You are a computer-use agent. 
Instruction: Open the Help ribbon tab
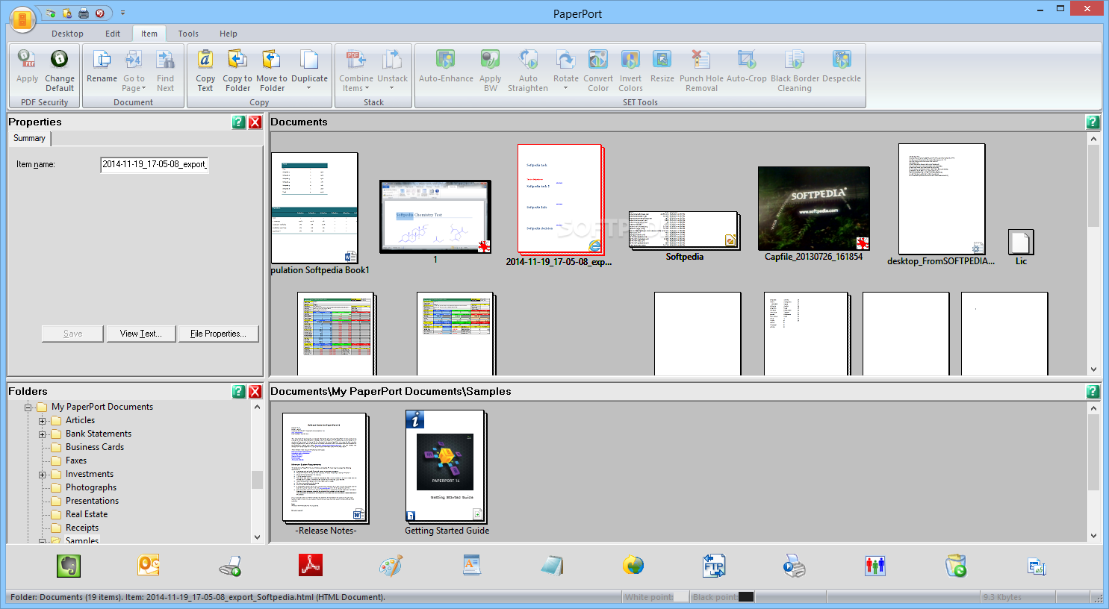pyautogui.click(x=229, y=34)
